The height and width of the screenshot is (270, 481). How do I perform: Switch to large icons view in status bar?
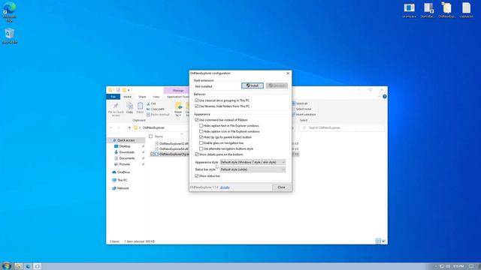[x=383, y=241]
